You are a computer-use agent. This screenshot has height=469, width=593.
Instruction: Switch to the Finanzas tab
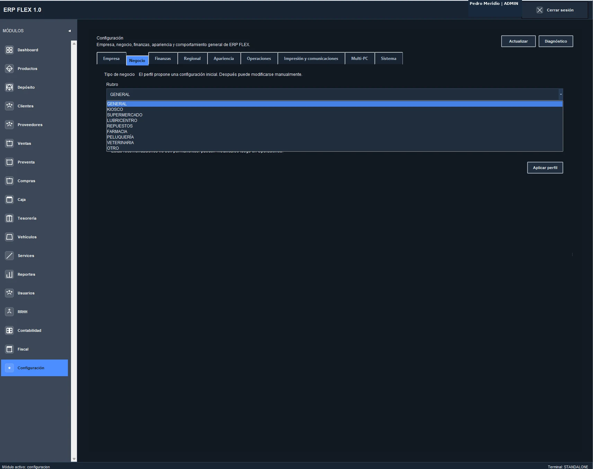[x=163, y=59]
